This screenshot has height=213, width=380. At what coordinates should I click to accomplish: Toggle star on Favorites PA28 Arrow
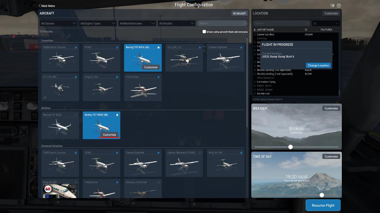tap(158, 77)
